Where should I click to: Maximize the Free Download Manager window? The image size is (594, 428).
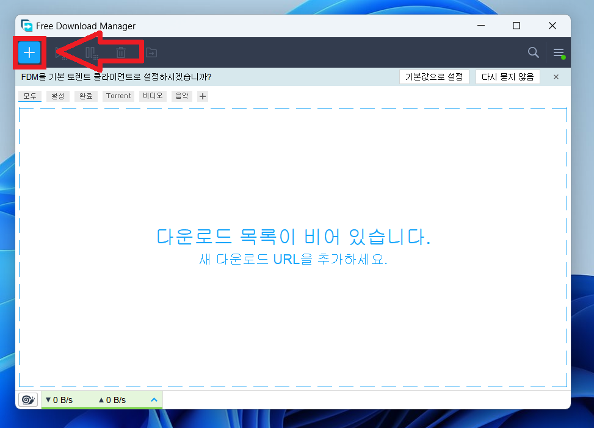pos(516,26)
